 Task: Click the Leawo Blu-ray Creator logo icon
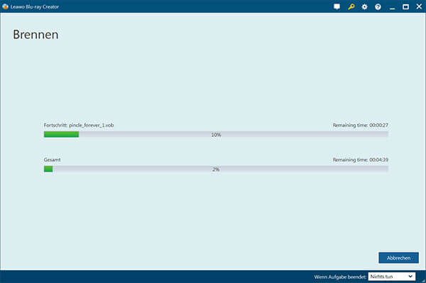point(5,6)
